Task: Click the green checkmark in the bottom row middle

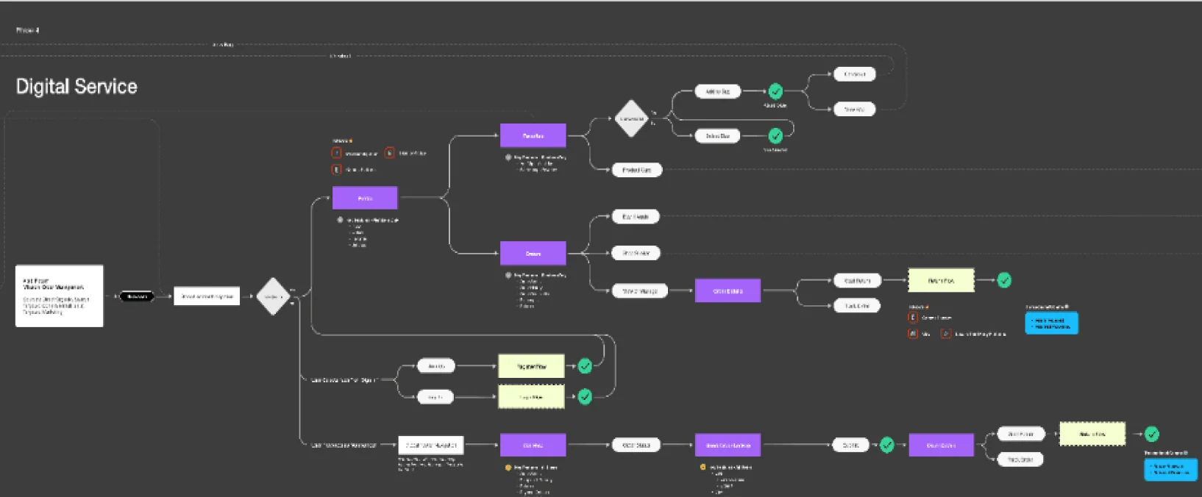Action: point(887,445)
